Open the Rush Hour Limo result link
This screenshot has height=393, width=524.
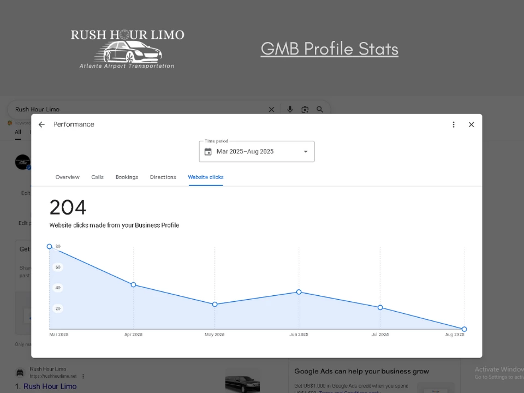pyautogui.click(x=50, y=386)
